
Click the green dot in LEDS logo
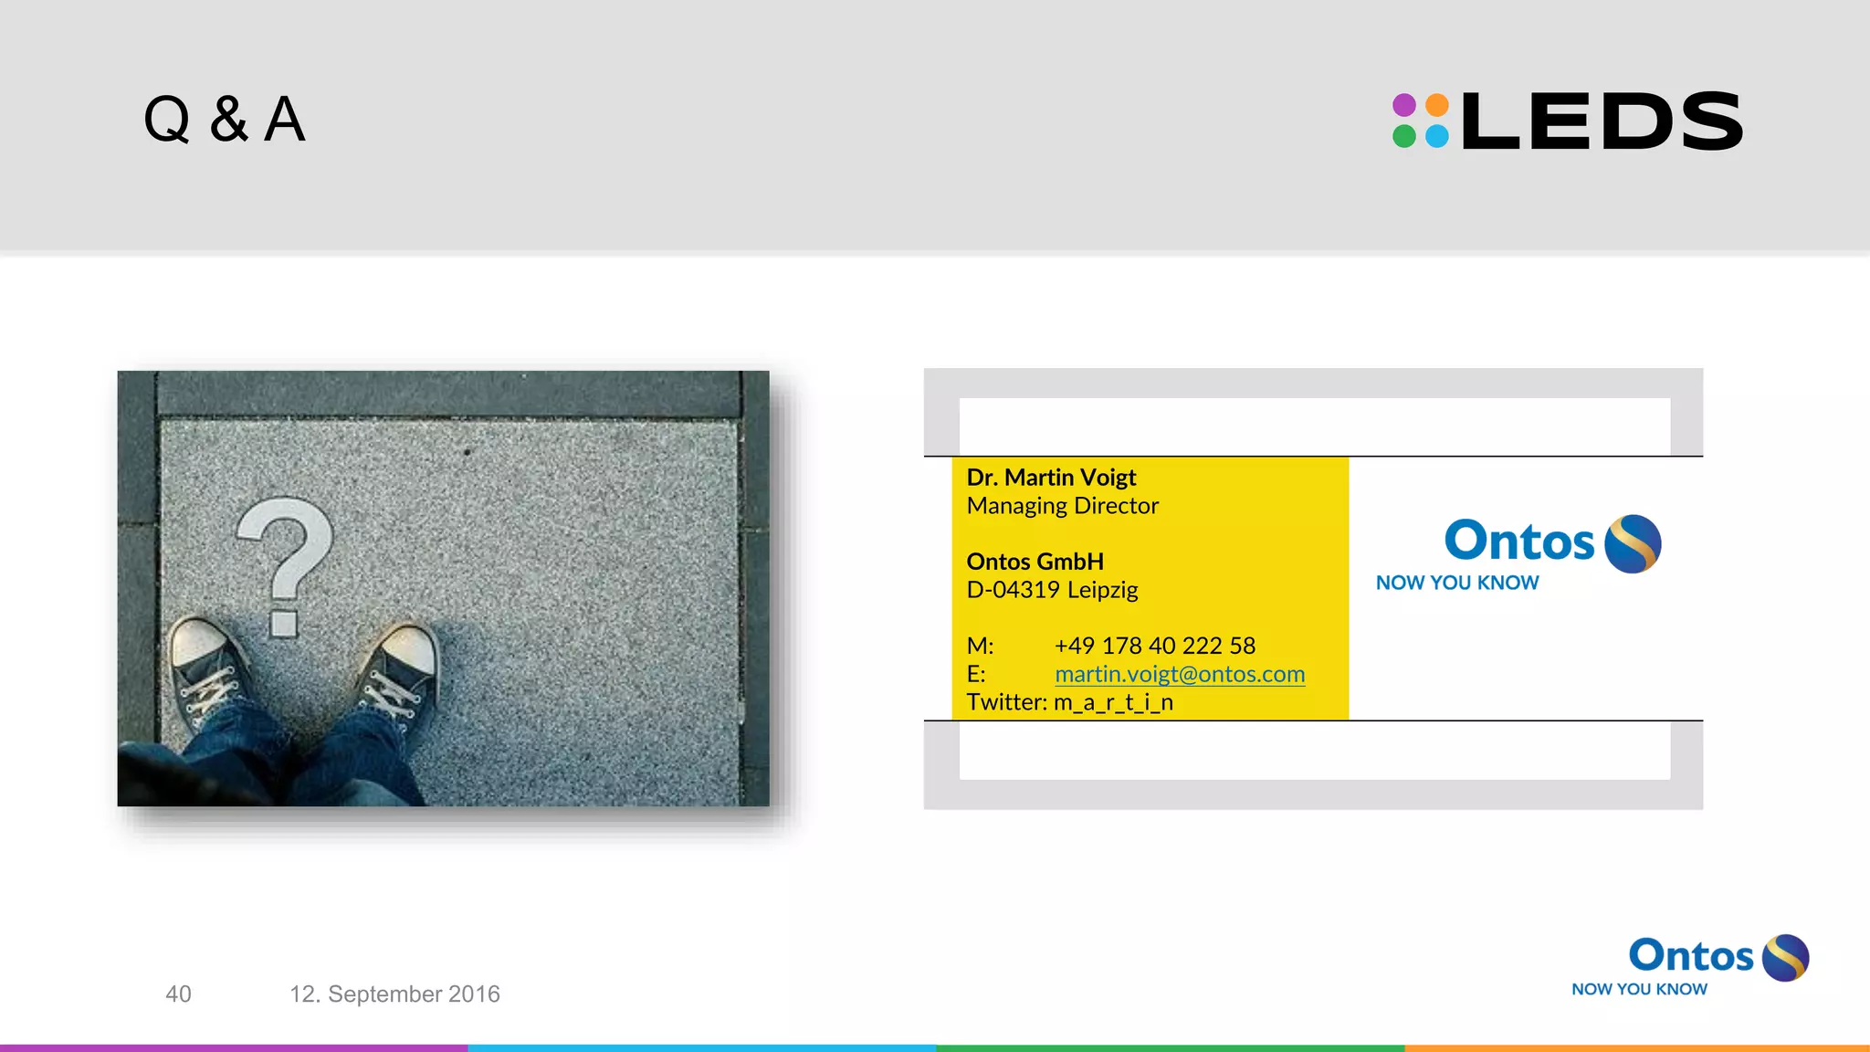(x=1404, y=137)
